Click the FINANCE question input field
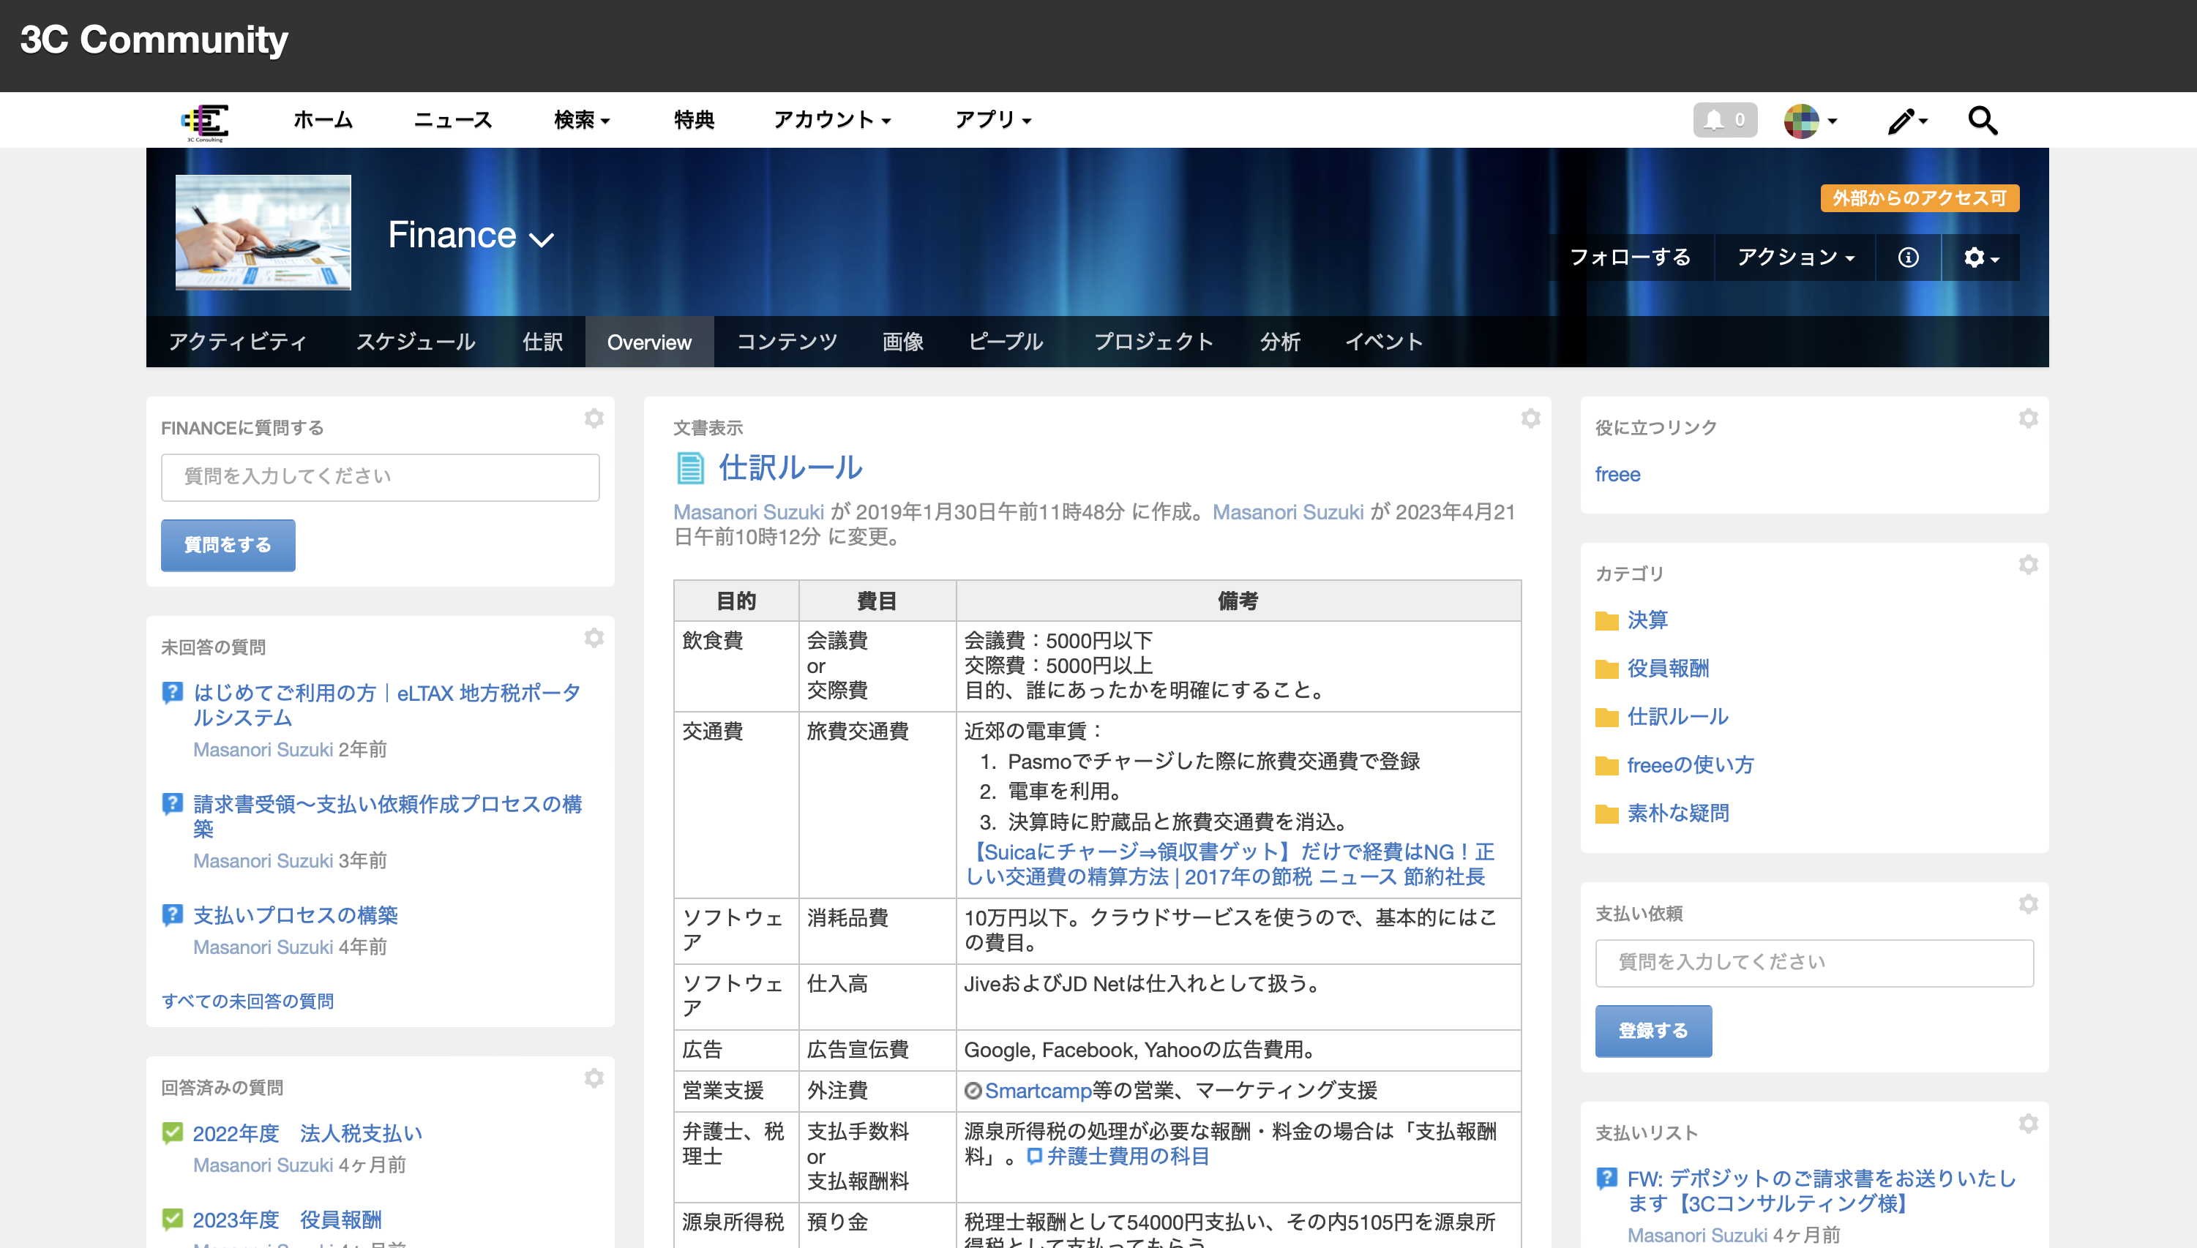Image resolution: width=2197 pixels, height=1248 pixels. (380, 476)
